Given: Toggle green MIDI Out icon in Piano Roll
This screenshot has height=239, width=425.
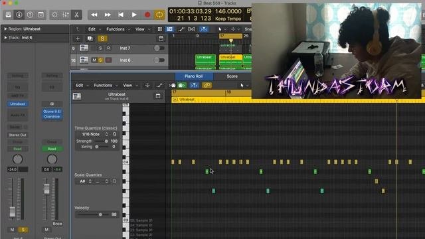Looking at the screenshot, I should [x=181, y=86].
